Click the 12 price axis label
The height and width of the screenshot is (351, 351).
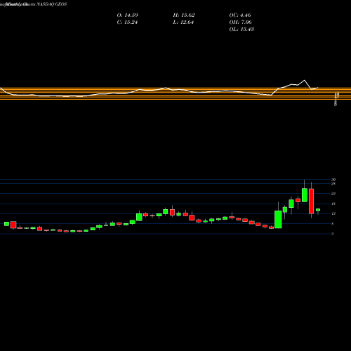[333, 213]
